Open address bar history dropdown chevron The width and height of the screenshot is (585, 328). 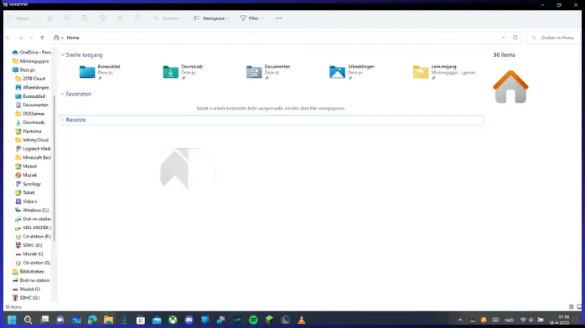pos(504,38)
